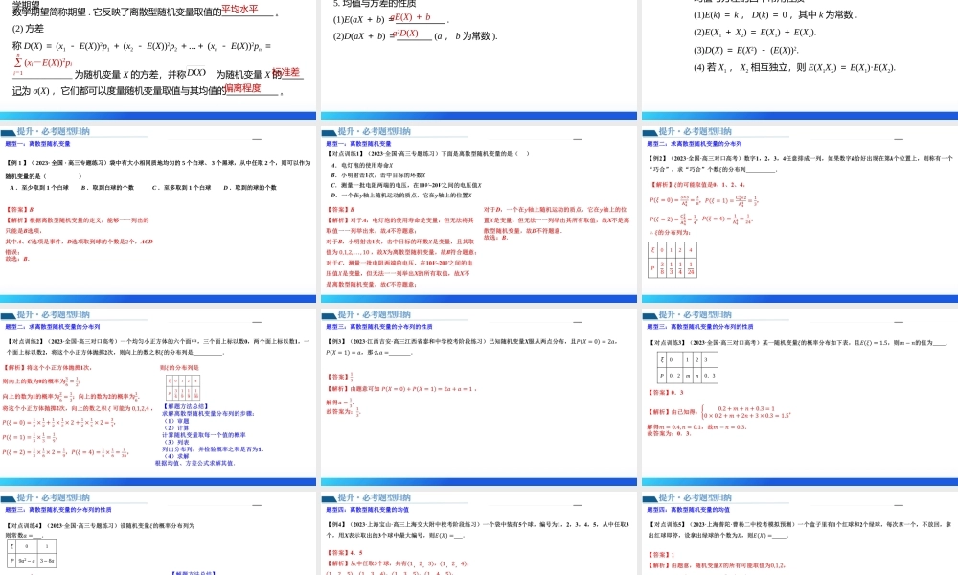Click option A 至少取到1个白球
Viewport: 958px width, 575px height.
point(39,188)
